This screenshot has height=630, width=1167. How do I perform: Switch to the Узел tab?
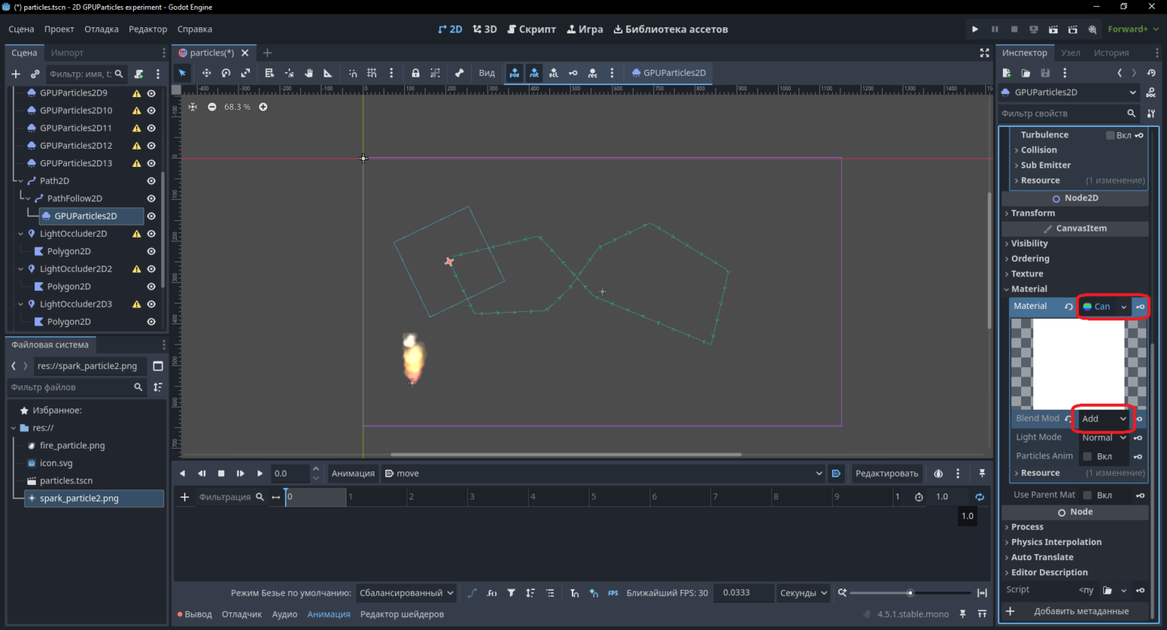pos(1070,53)
